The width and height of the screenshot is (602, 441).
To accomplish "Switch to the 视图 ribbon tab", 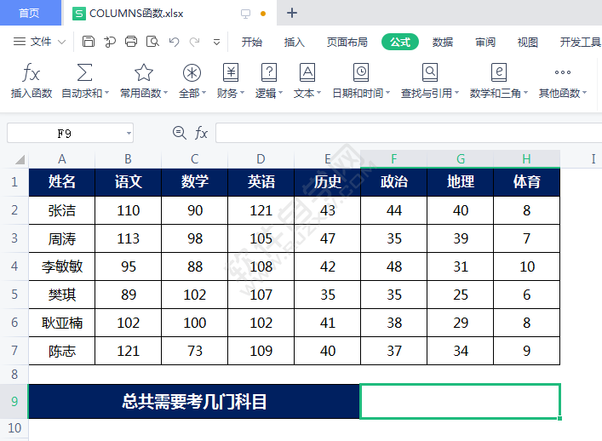I will (528, 42).
